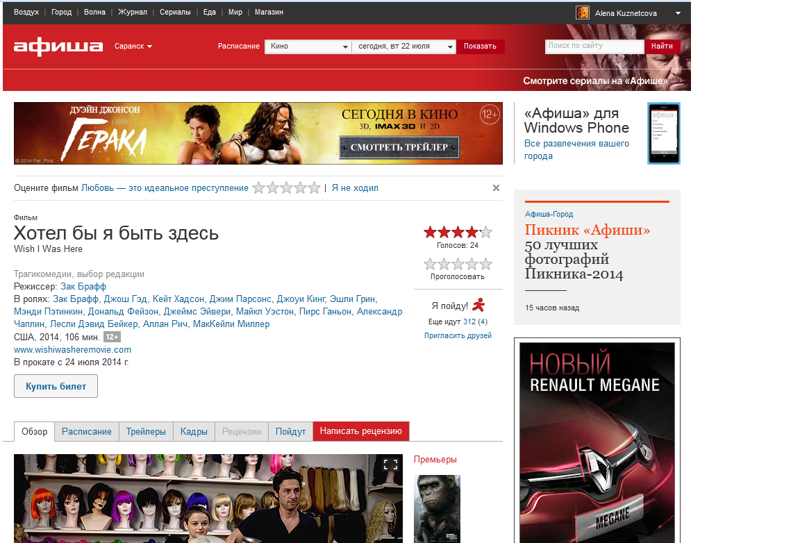Open actor link МакКейли Миллер

231,324
